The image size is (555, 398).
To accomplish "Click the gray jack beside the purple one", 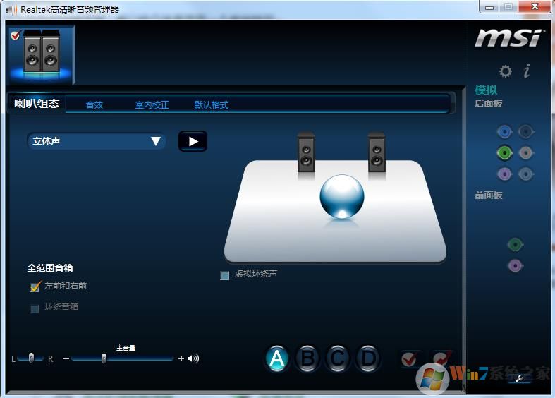I will pyautogui.click(x=526, y=174).
